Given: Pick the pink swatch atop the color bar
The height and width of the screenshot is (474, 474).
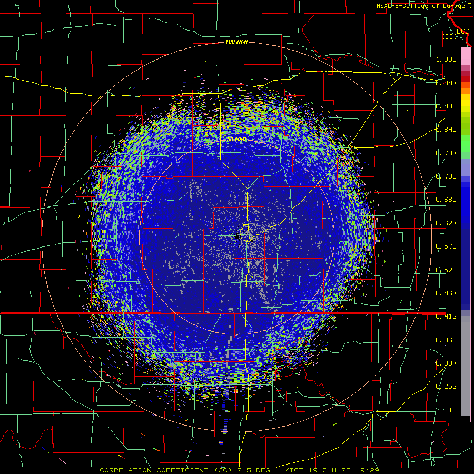Looking at the screenshot, I should [465, 56].
